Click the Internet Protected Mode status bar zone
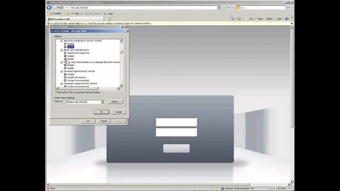 point(239,189)
